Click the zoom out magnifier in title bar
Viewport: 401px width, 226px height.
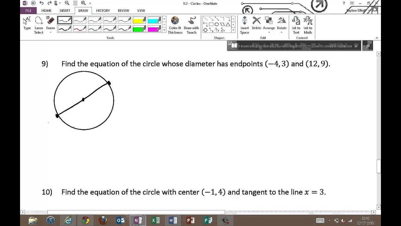pos(67,3)
